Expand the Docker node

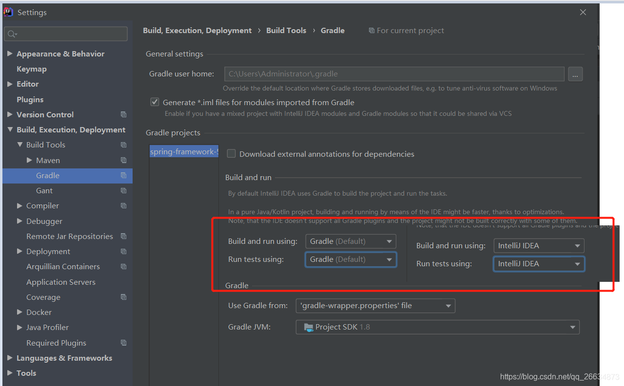click(x=19, y=312)
